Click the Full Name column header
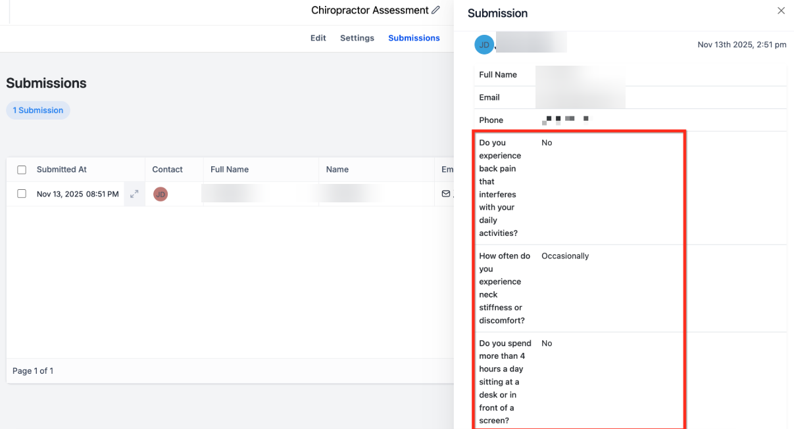794x429 pixels. [230, 169]
